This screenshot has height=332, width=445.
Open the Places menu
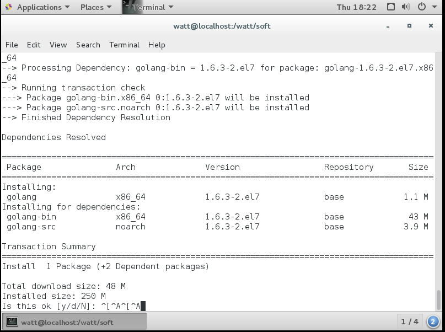[x=96, y=7]
